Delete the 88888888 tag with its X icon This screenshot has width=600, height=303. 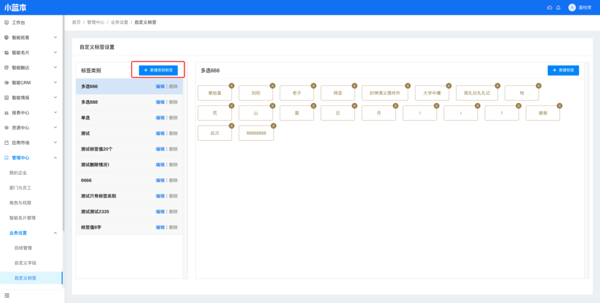click(x=273, y=125)
